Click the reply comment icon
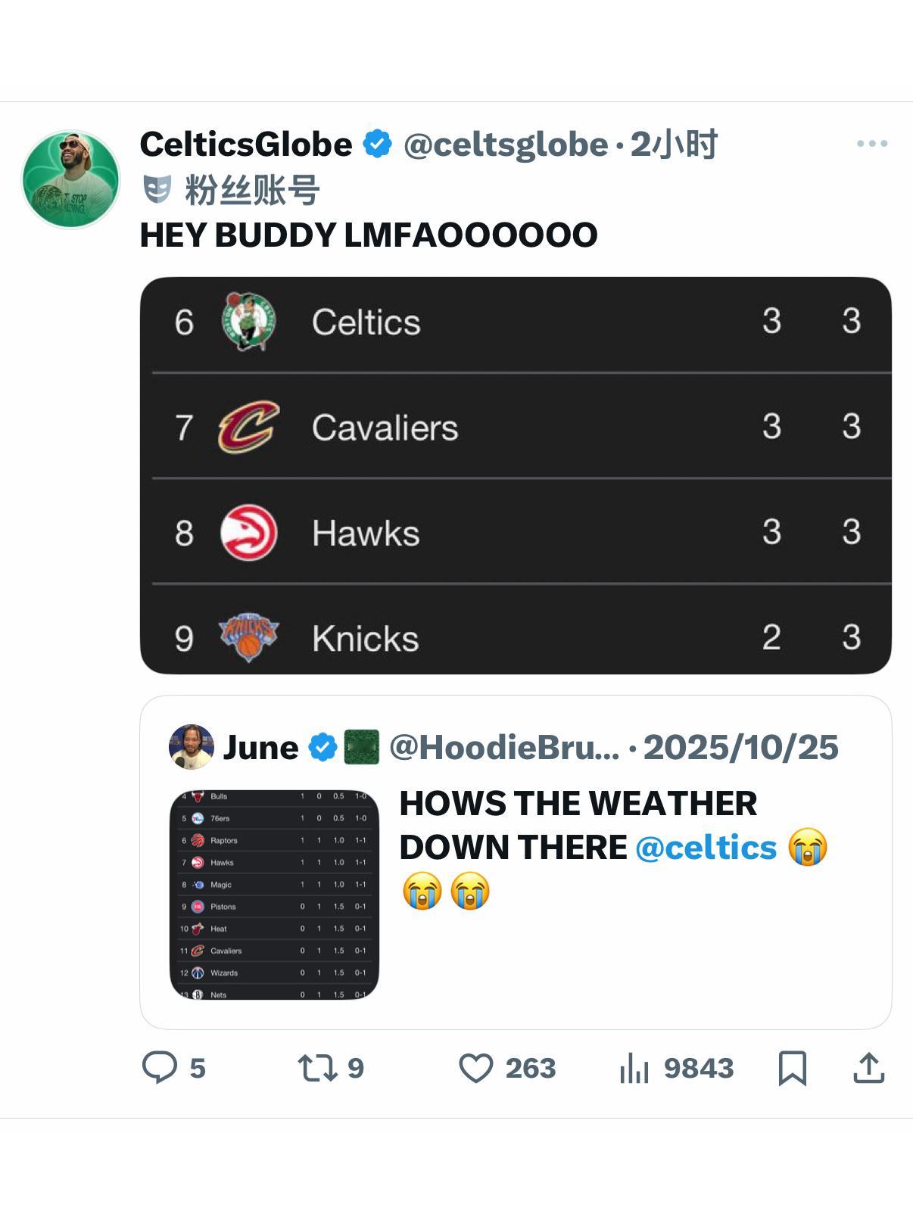Screen dimensions: 913x1217 (160, 1068)
